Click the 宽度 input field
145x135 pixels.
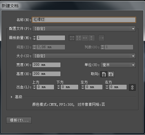point(46,65)
